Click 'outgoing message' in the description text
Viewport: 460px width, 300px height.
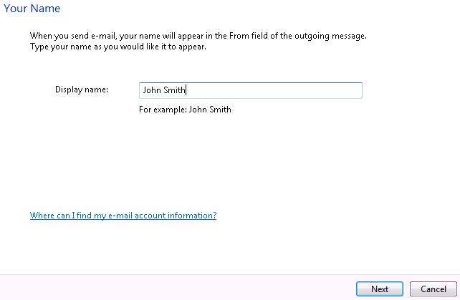pos(330,36)
